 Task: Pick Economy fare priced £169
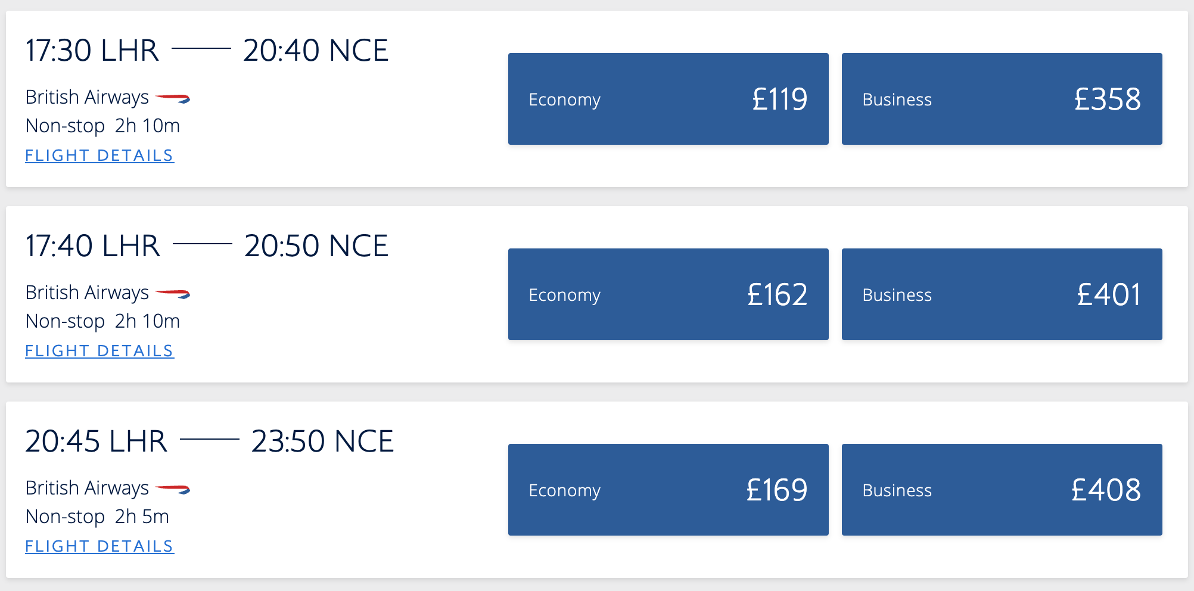pos(668,490)
